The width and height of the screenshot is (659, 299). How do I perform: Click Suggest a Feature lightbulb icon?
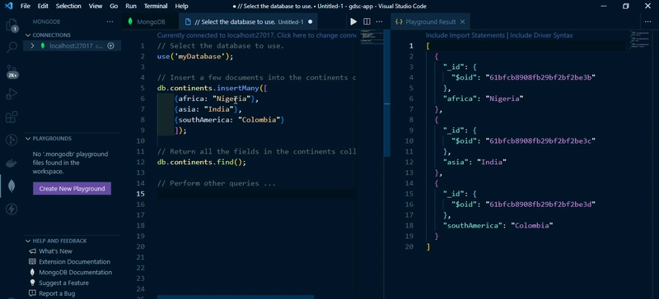coord(32,283)
